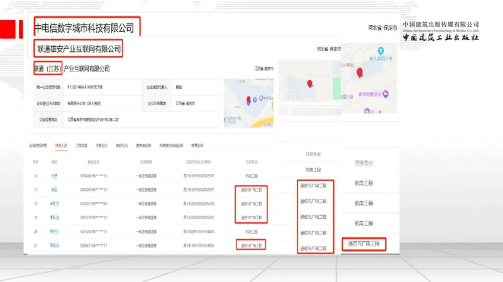Click ID number 320681198******17 in row 21
This screenshot has height=282, width=503.
tap(93, 246)
